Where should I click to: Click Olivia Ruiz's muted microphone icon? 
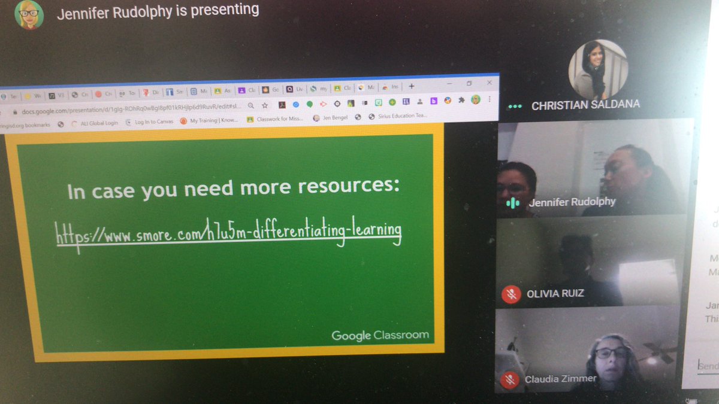(511, 294)
